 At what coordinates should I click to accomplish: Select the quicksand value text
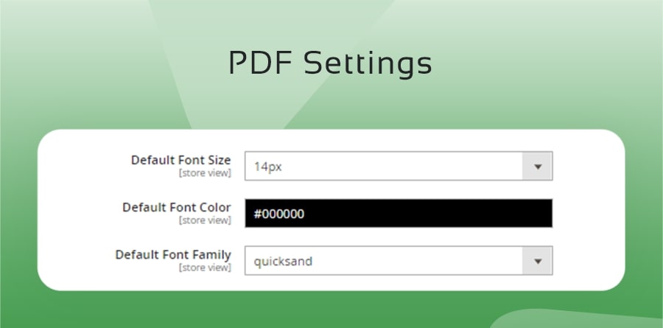point(283,261)
